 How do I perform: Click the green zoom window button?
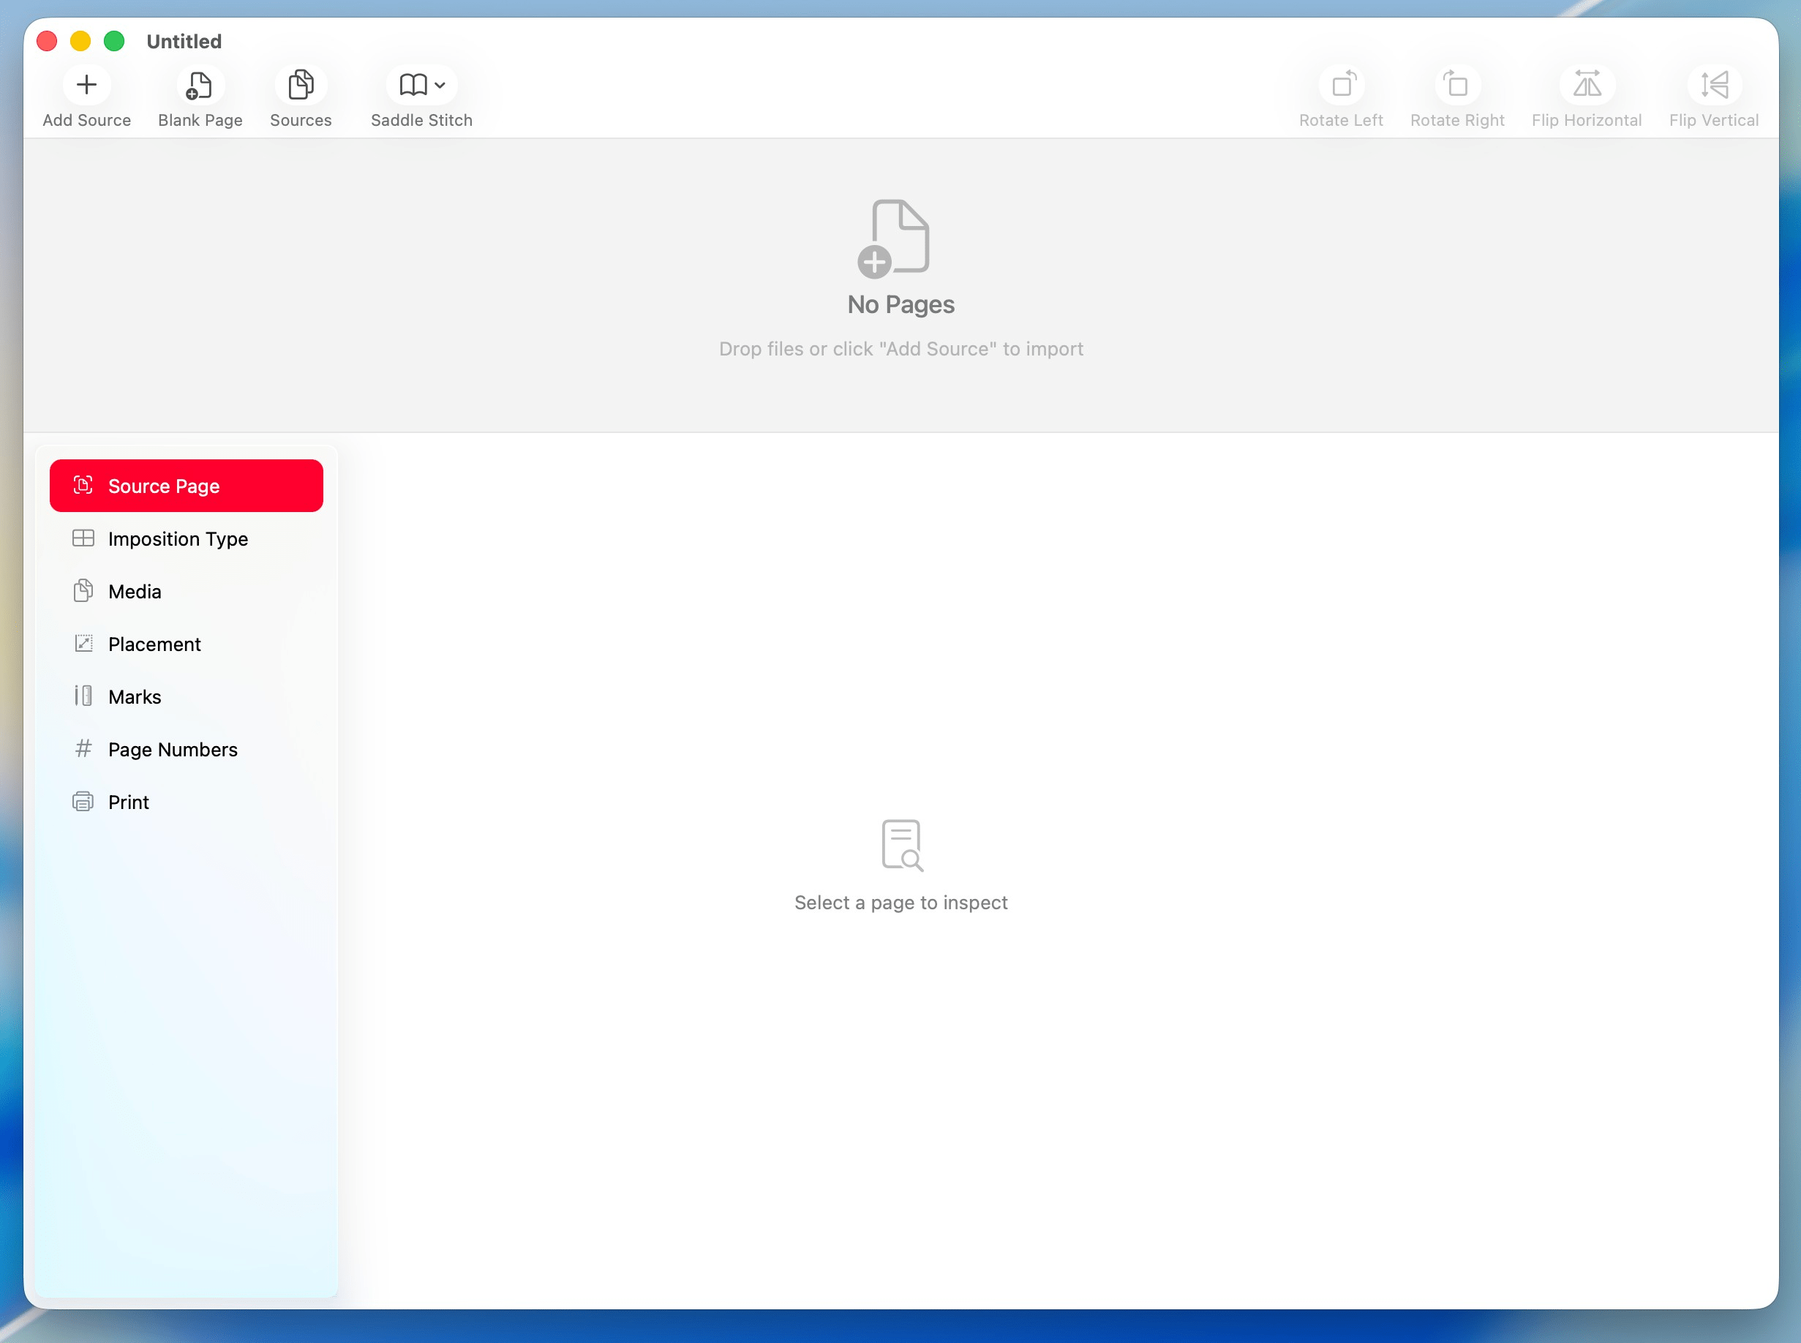pyautogui.click(x=114, y=41)
